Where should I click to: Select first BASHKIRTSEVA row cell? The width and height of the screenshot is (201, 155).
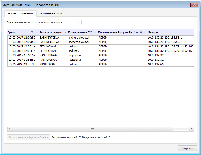[49, 38]
